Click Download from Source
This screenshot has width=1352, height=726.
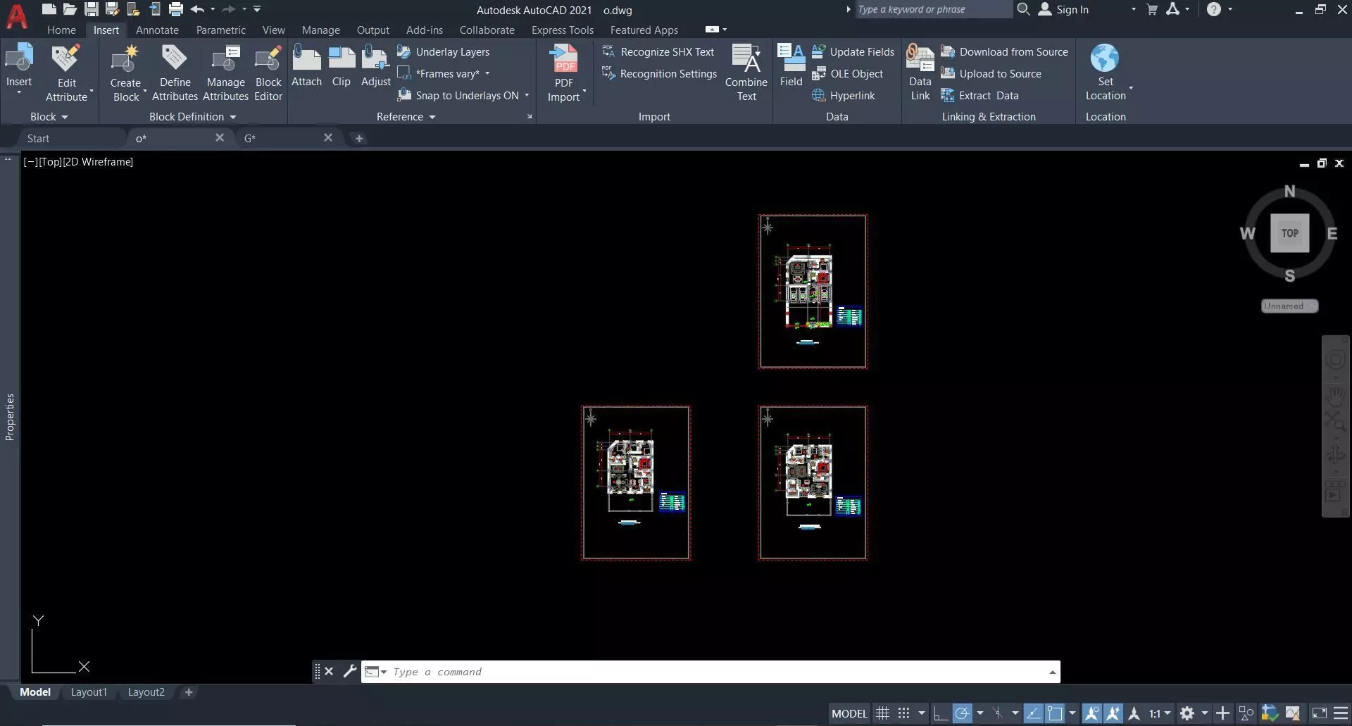tap(1004, 51)
